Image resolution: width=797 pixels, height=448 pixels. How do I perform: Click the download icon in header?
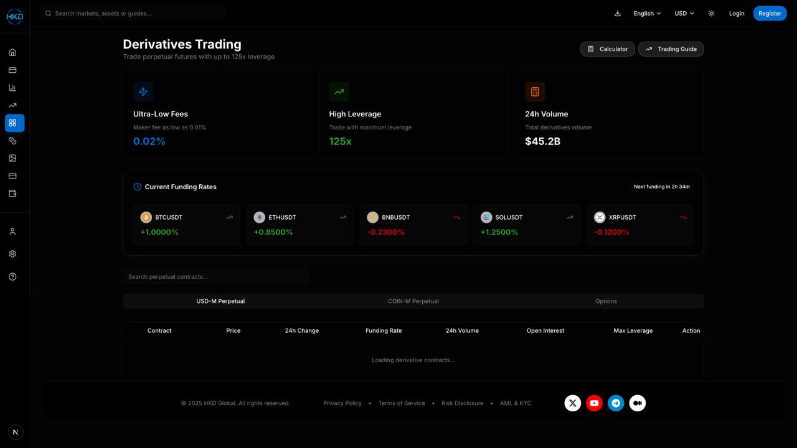click(618, 13)
